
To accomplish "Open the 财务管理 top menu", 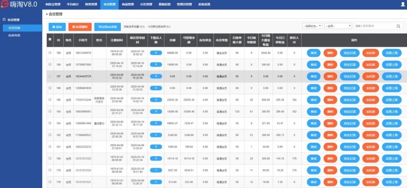I will click(x=91, y=4).
